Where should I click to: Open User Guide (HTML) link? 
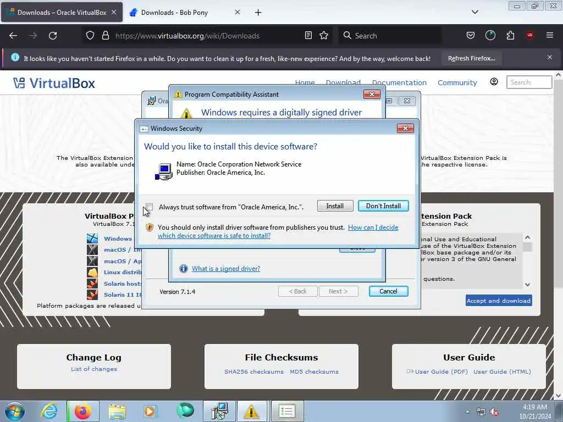(x=502, y=372)
